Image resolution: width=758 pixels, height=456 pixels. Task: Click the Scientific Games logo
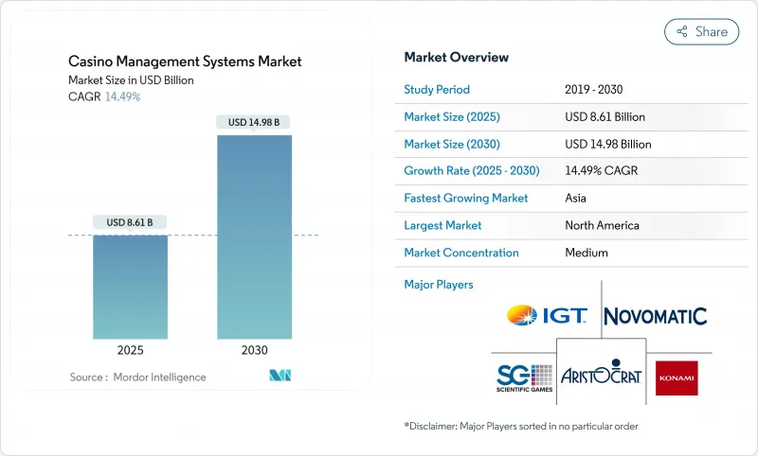pyautogui.click(x=524, y=377)
